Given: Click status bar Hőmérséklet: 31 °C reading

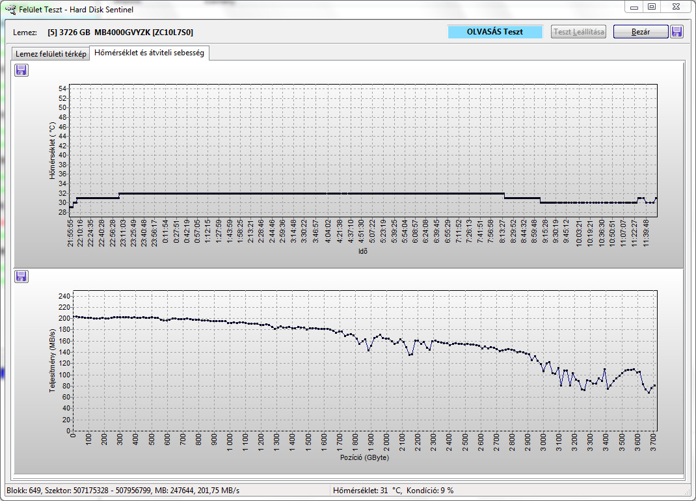Looking at the screenshot, I should point(367,491).
